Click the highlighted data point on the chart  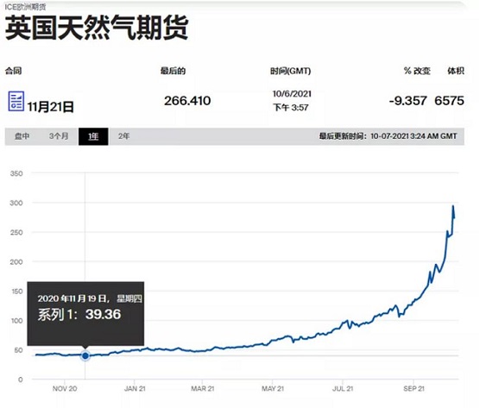click(x=85, y=355)
